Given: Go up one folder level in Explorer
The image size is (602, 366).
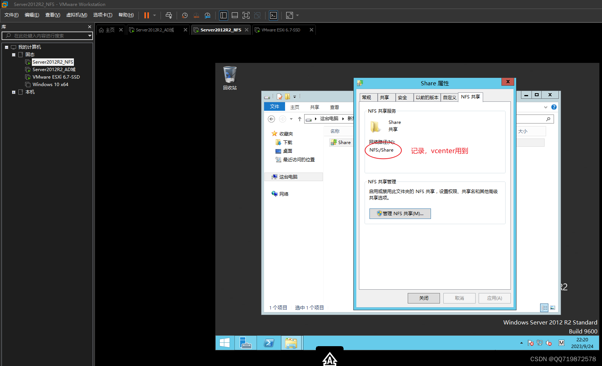Looking at the screenshot, I should (299, 119).
